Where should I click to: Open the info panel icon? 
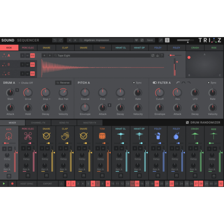[x=167, y=40]
